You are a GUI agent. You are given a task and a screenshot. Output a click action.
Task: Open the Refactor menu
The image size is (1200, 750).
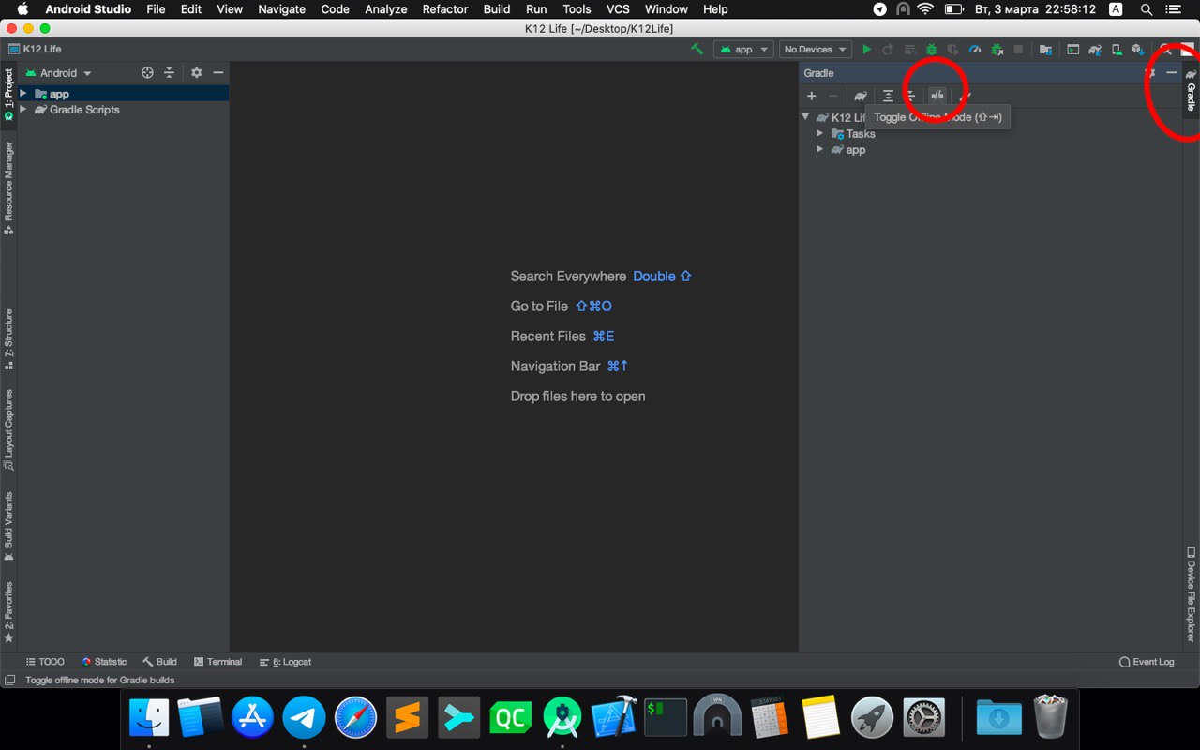[445, 9]
